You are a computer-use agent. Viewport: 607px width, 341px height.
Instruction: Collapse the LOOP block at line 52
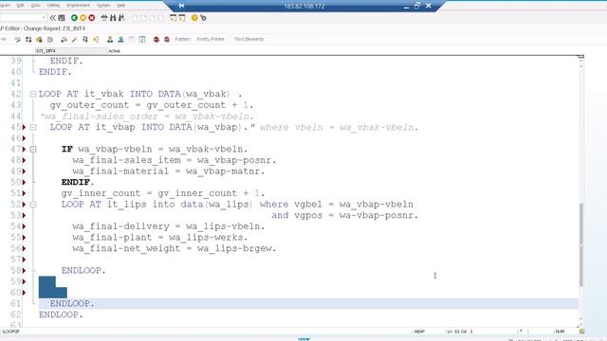33,205
